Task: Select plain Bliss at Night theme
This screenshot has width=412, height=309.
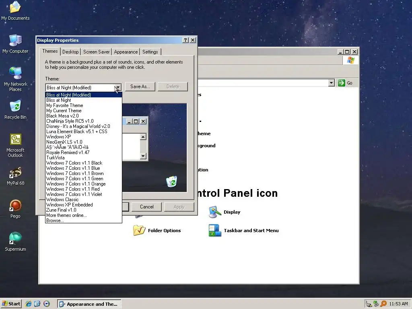Action: pos(84,100)
